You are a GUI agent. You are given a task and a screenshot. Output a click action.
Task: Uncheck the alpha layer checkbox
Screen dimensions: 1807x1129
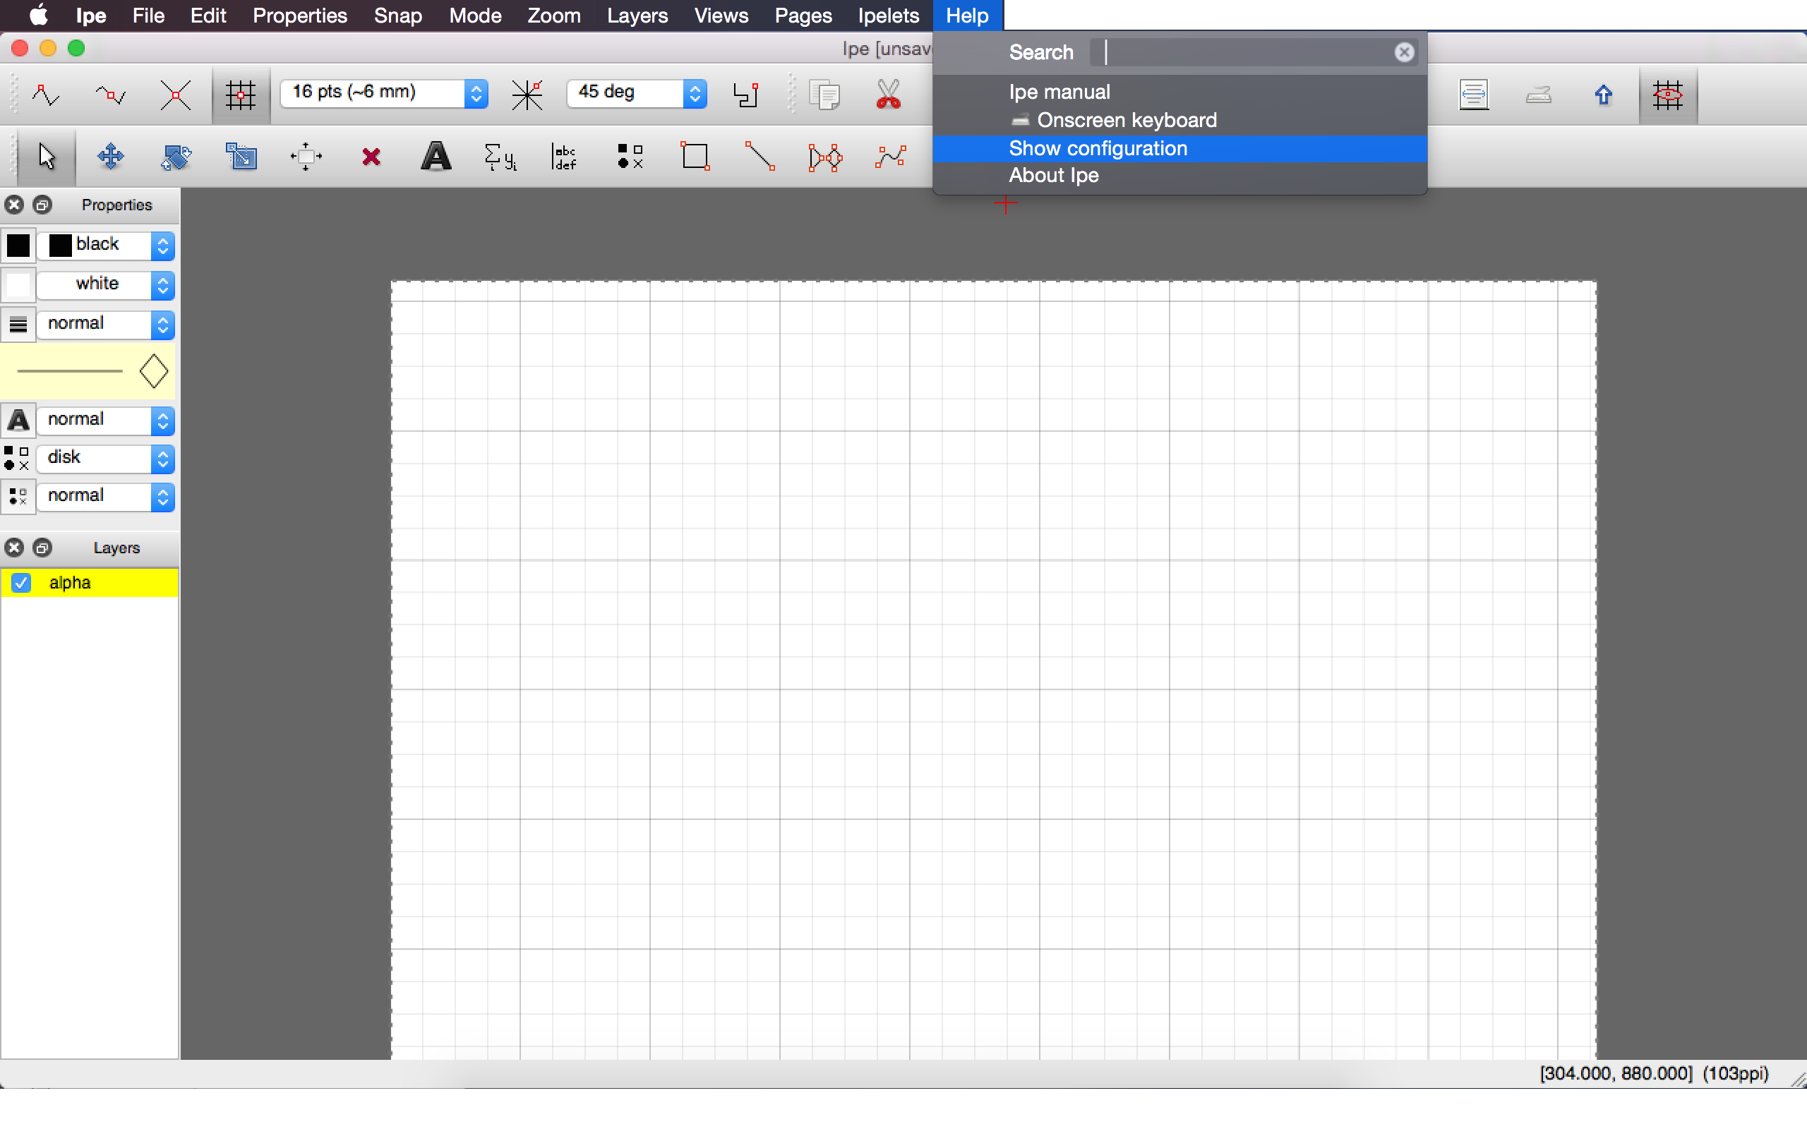[21, 582]
